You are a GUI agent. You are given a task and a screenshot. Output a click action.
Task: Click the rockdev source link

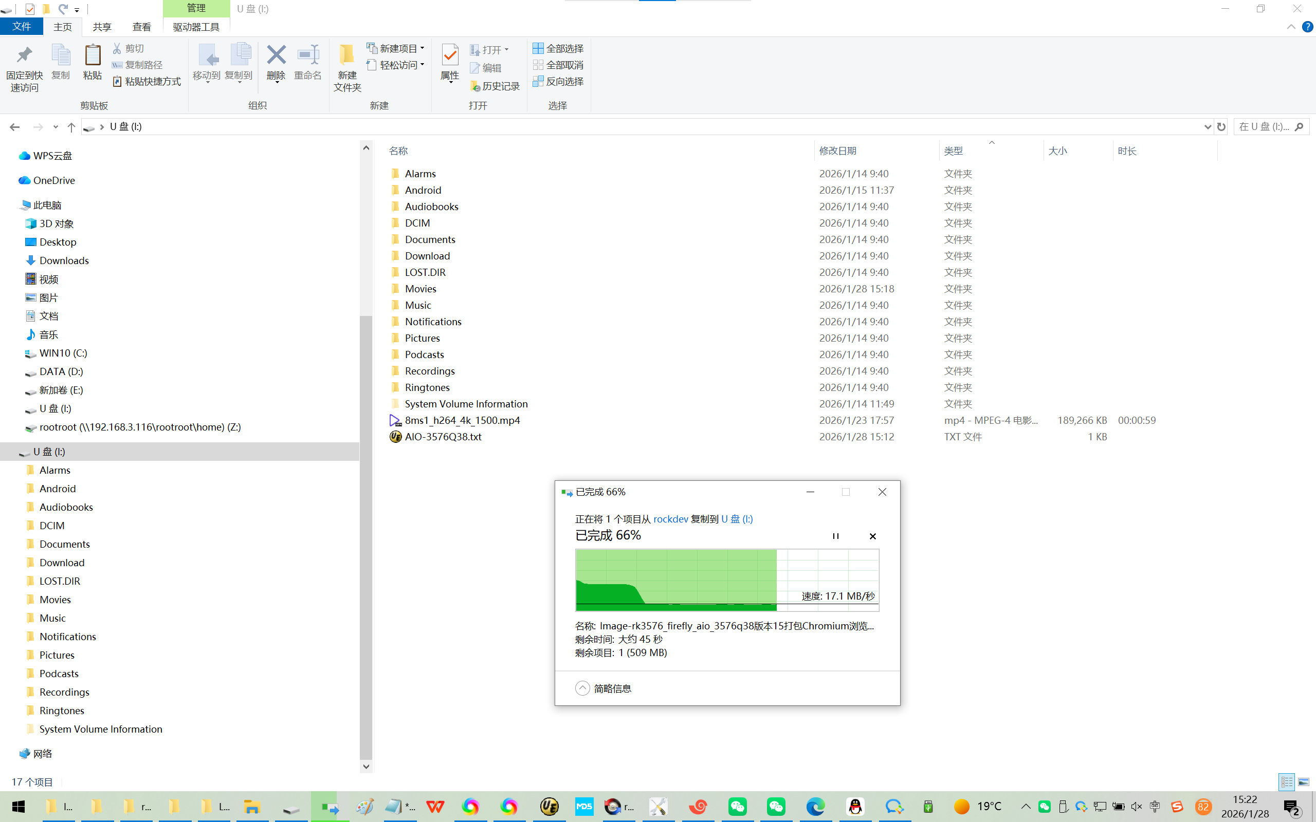pos(670,519)
